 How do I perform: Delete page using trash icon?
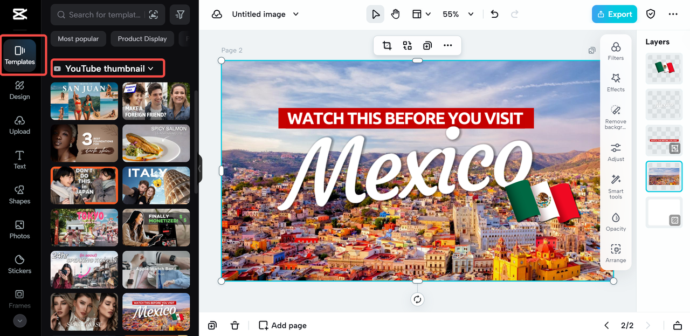(x=234, y=325)
